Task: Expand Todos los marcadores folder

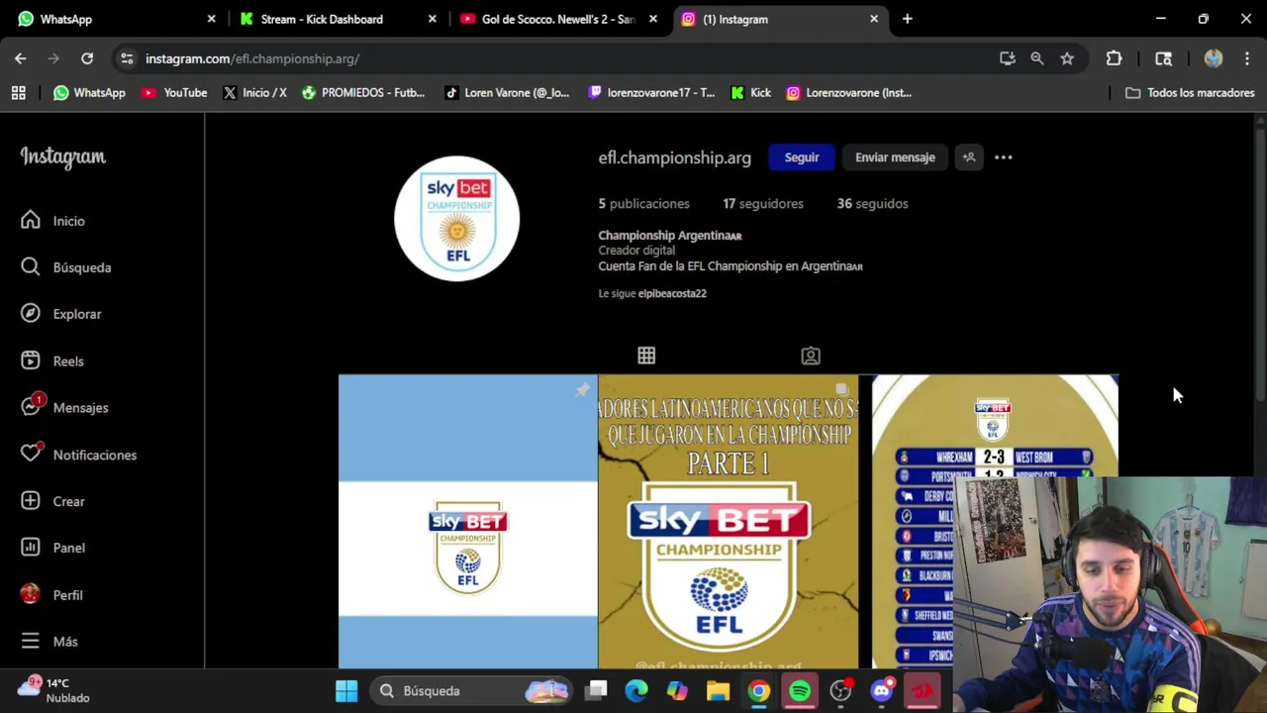Action: click(1190, 93)
